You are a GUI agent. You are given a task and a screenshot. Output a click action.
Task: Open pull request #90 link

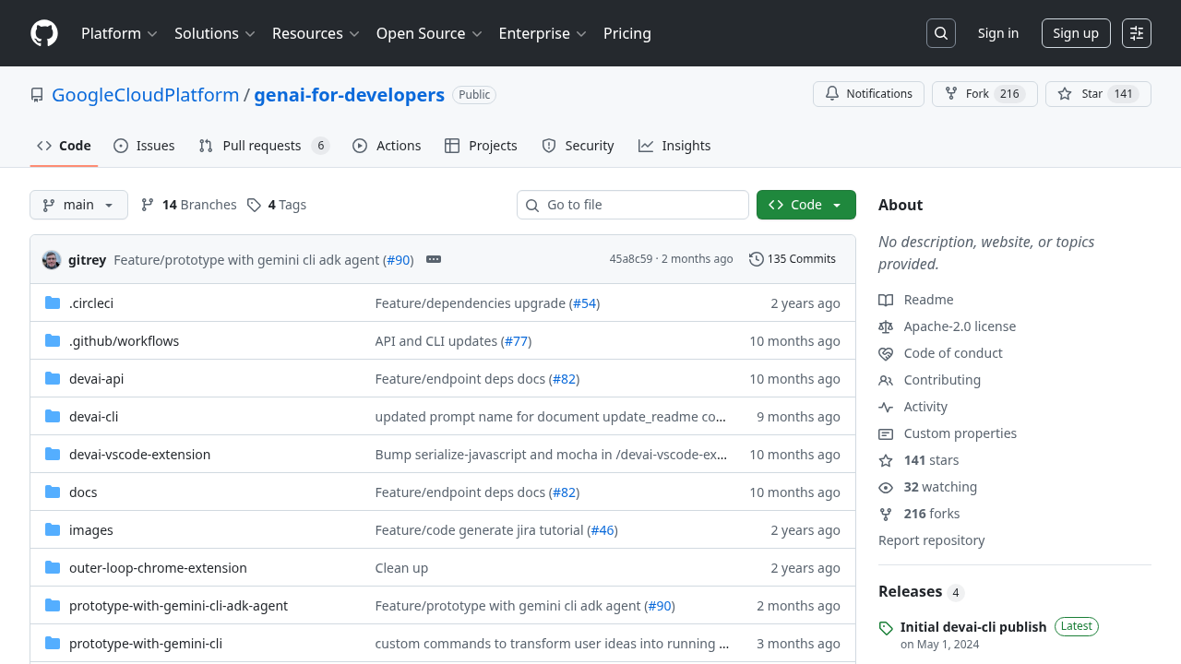(398, 259)
